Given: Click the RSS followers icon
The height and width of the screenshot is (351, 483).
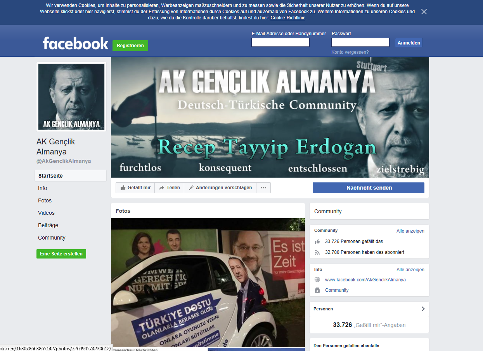Looking at the screenshot, I should click(317, 252).
